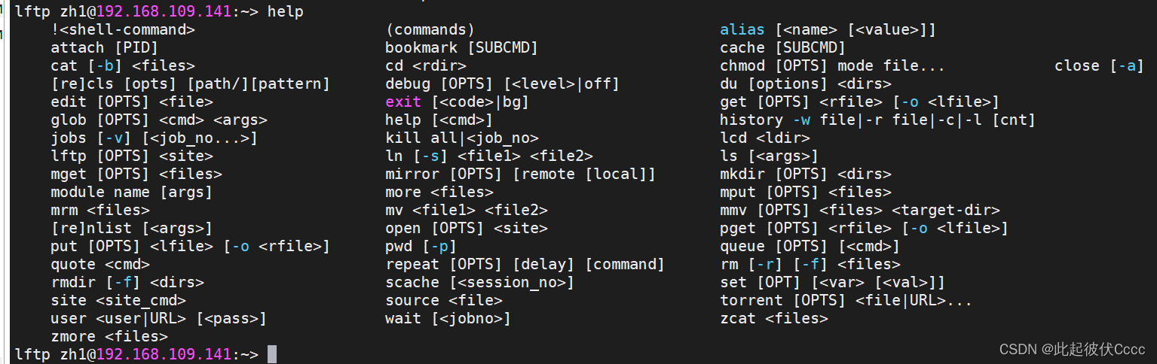Image resolution: width=1157 pixels, height=364 pixels.
Task: Click the chmod command text
Action: coord(742,65)
